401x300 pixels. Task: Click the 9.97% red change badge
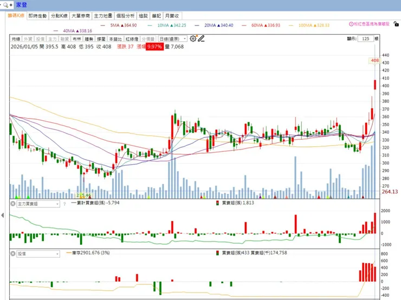(x=154, y=47)
